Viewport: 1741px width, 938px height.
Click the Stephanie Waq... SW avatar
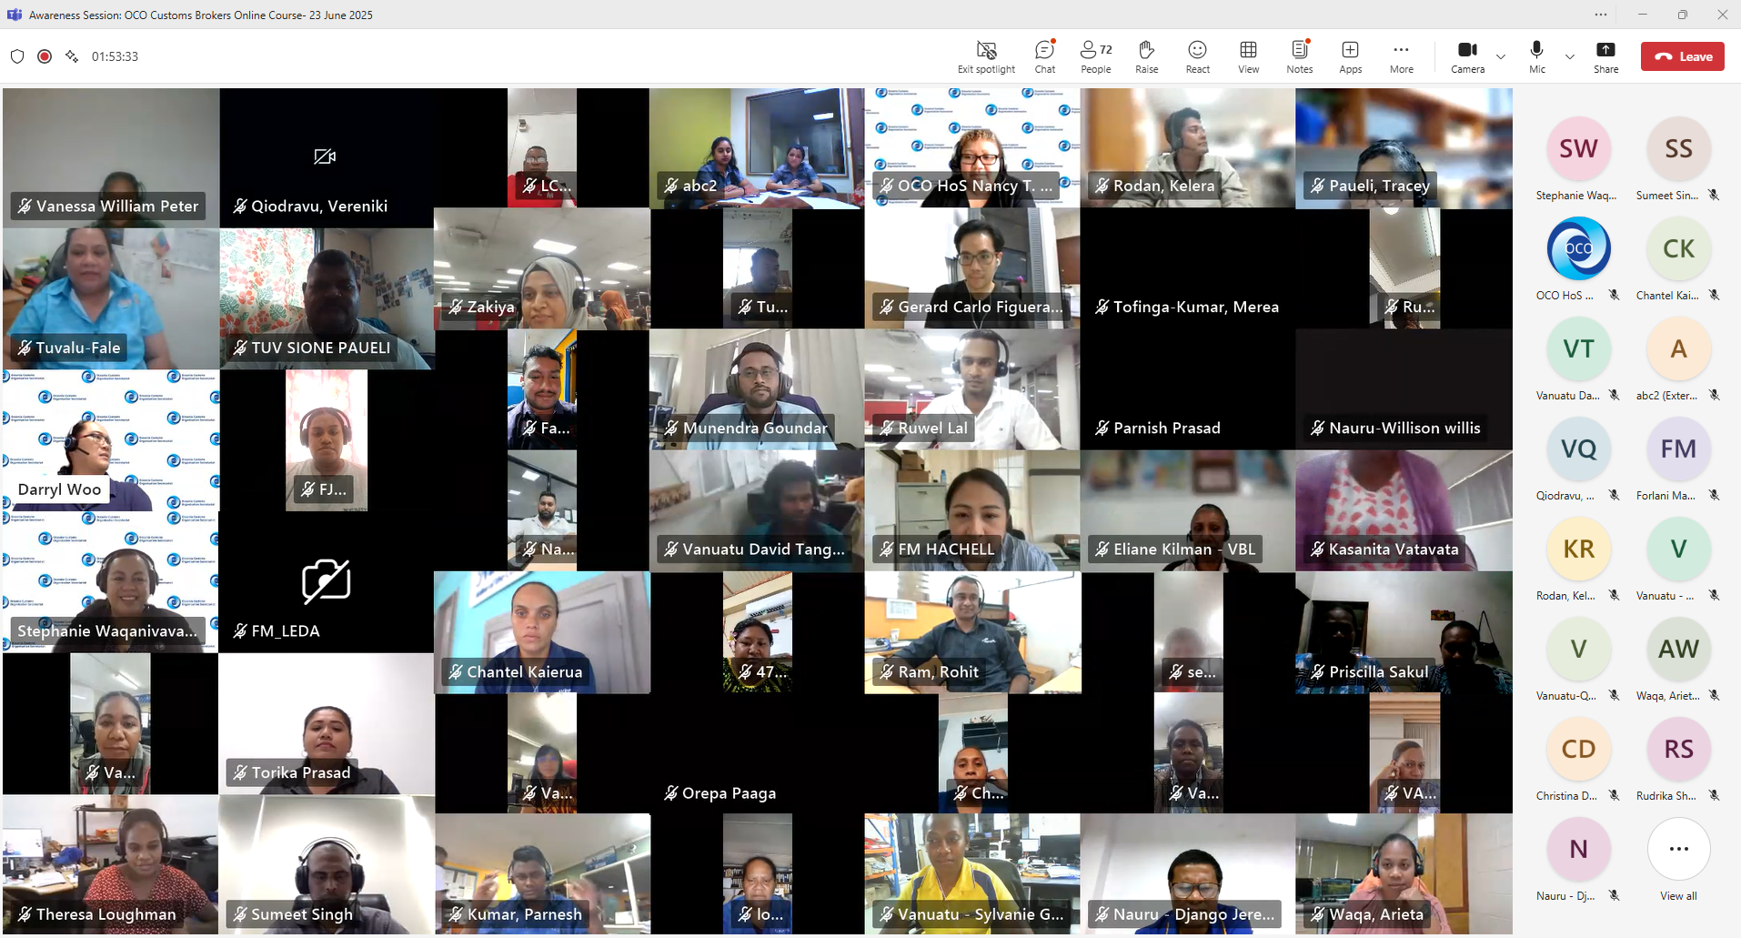[1578, 149]
